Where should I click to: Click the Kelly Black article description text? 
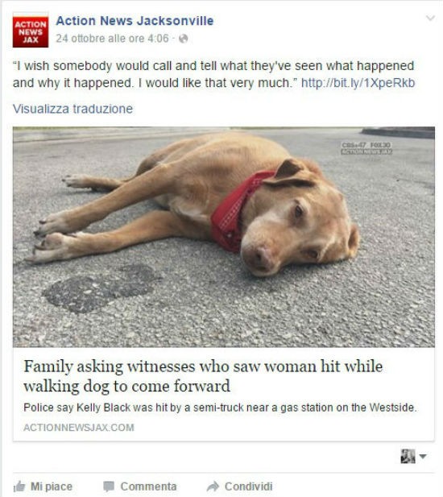[x=220, y=408]
